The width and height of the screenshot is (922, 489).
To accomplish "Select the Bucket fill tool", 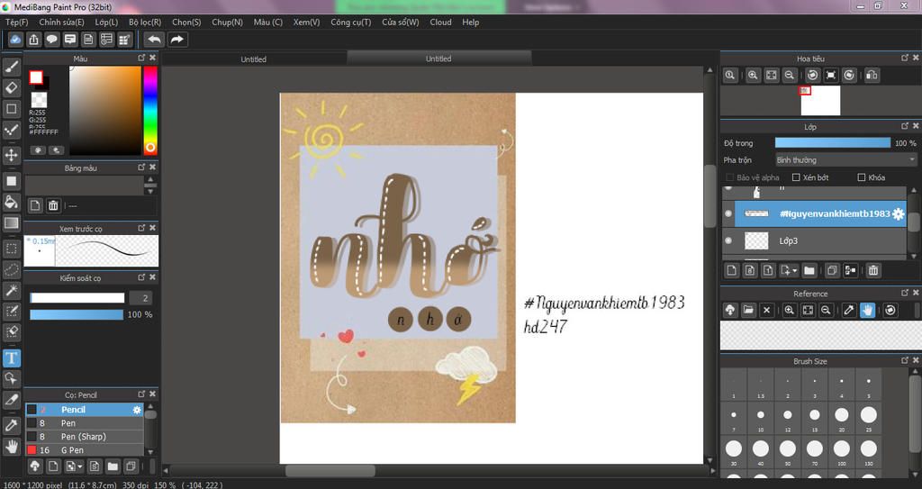I will (x=11, y=202).
